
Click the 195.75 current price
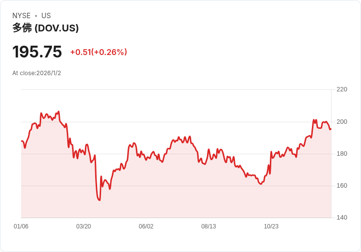37,52
